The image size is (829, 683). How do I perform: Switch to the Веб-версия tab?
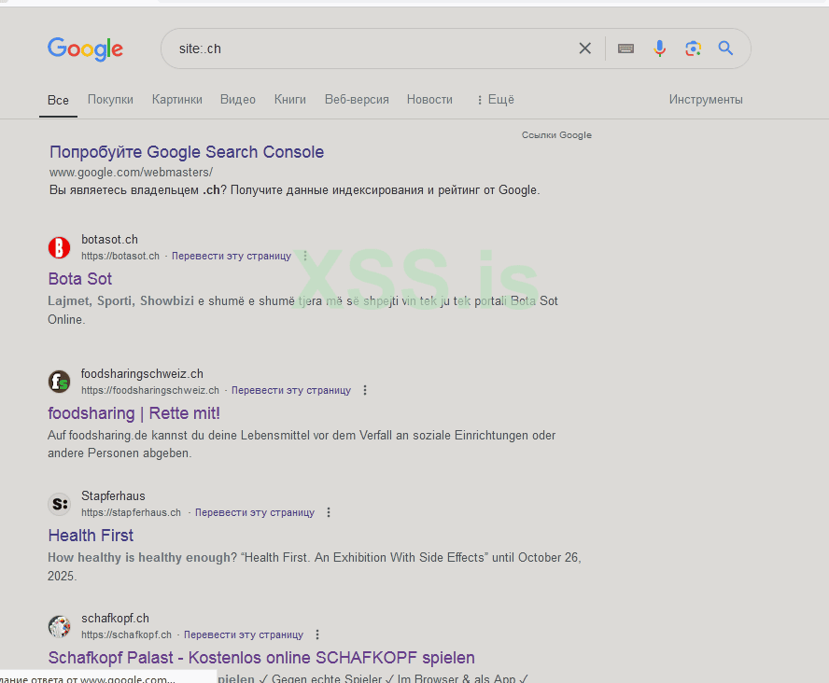click(357, 99)
